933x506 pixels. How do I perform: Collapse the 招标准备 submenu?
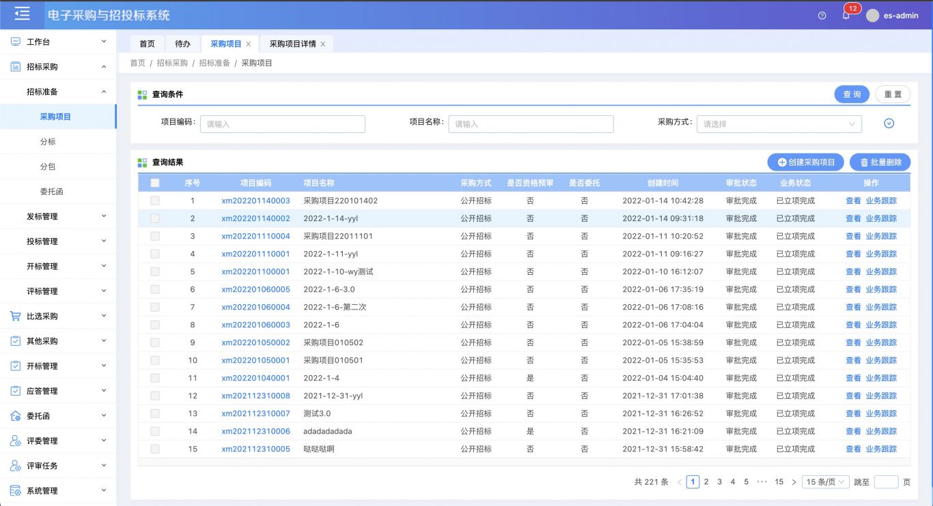tap(58, 91)
